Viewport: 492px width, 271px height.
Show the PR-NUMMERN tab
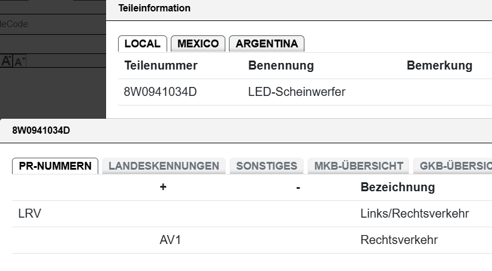[55, 166]
